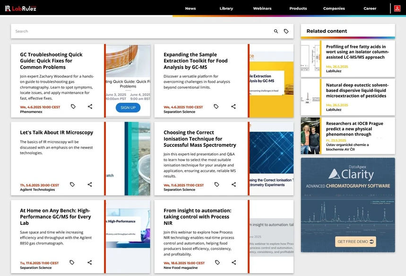
Task: Click Phenomenex company name
Action: 31,112
